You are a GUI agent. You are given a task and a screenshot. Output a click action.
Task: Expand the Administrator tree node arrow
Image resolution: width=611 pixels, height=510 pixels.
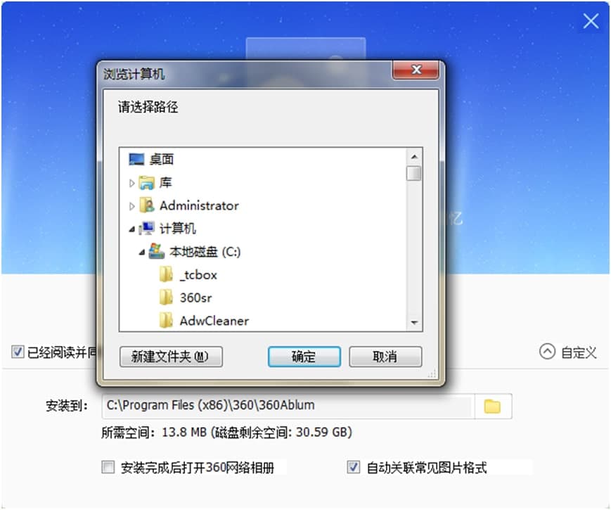point(131,206)
